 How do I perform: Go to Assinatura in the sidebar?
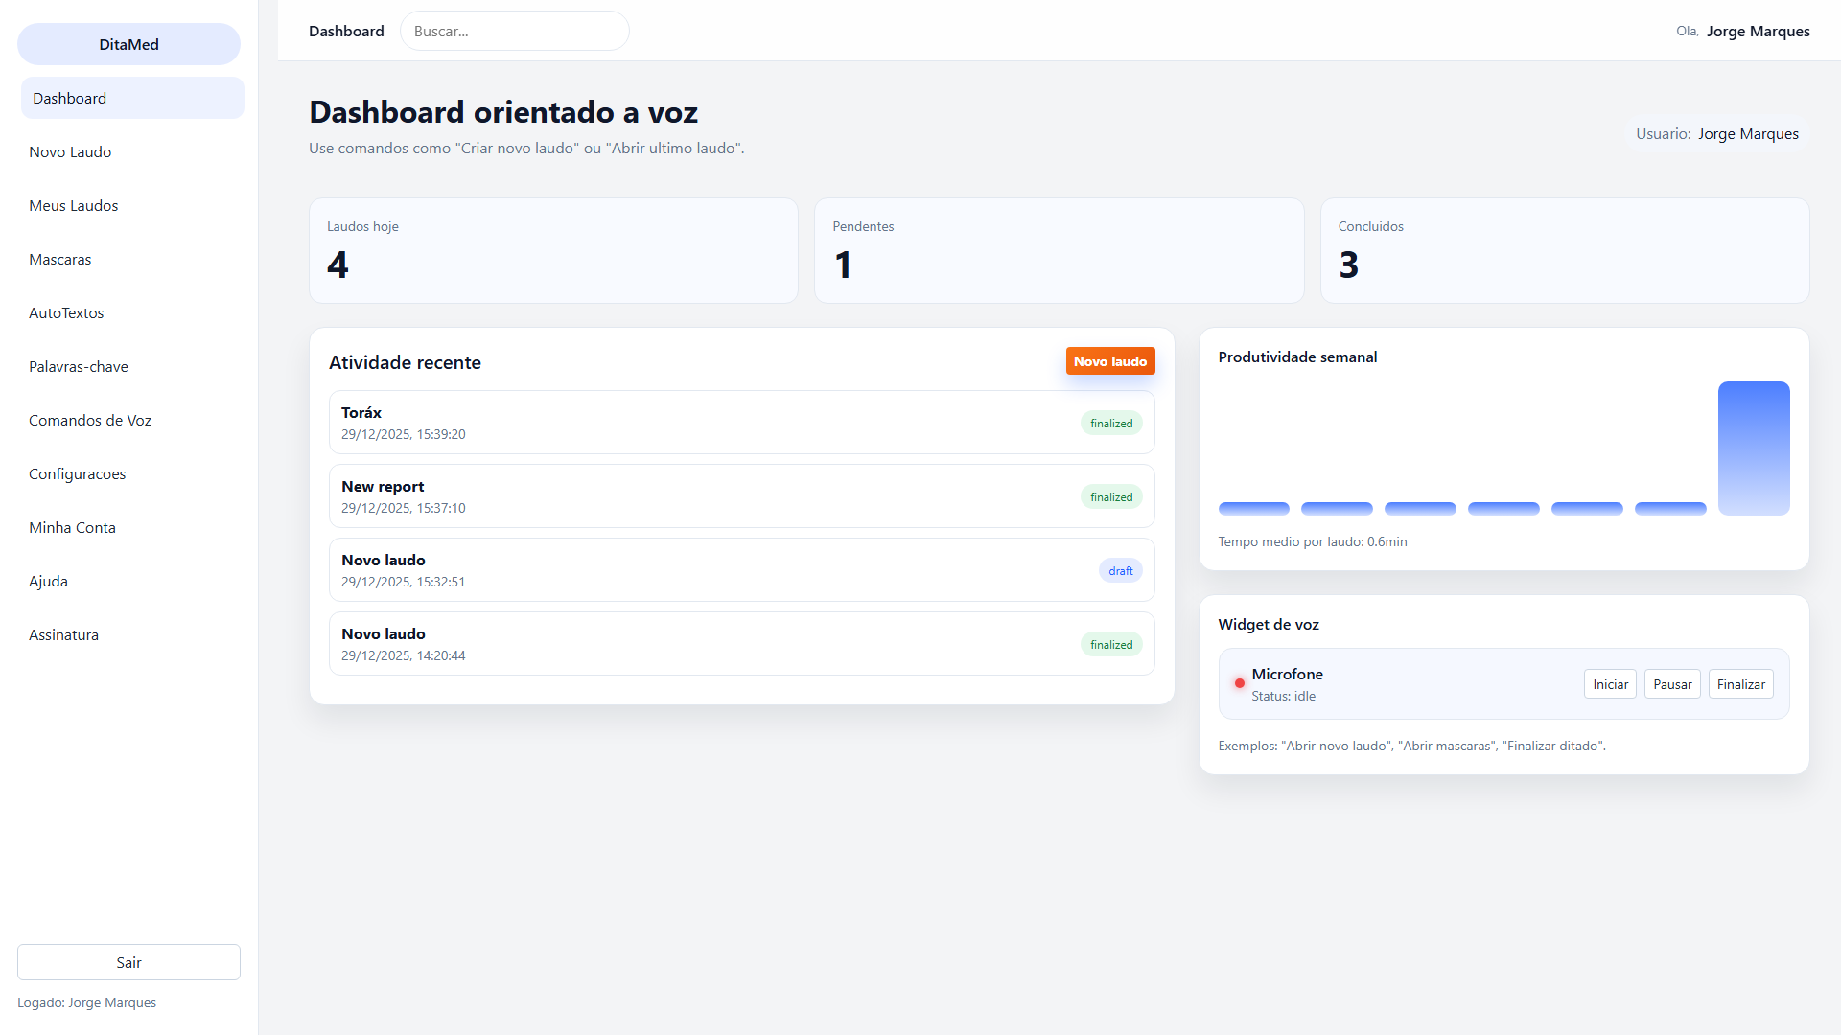click(x=63, y=634)
